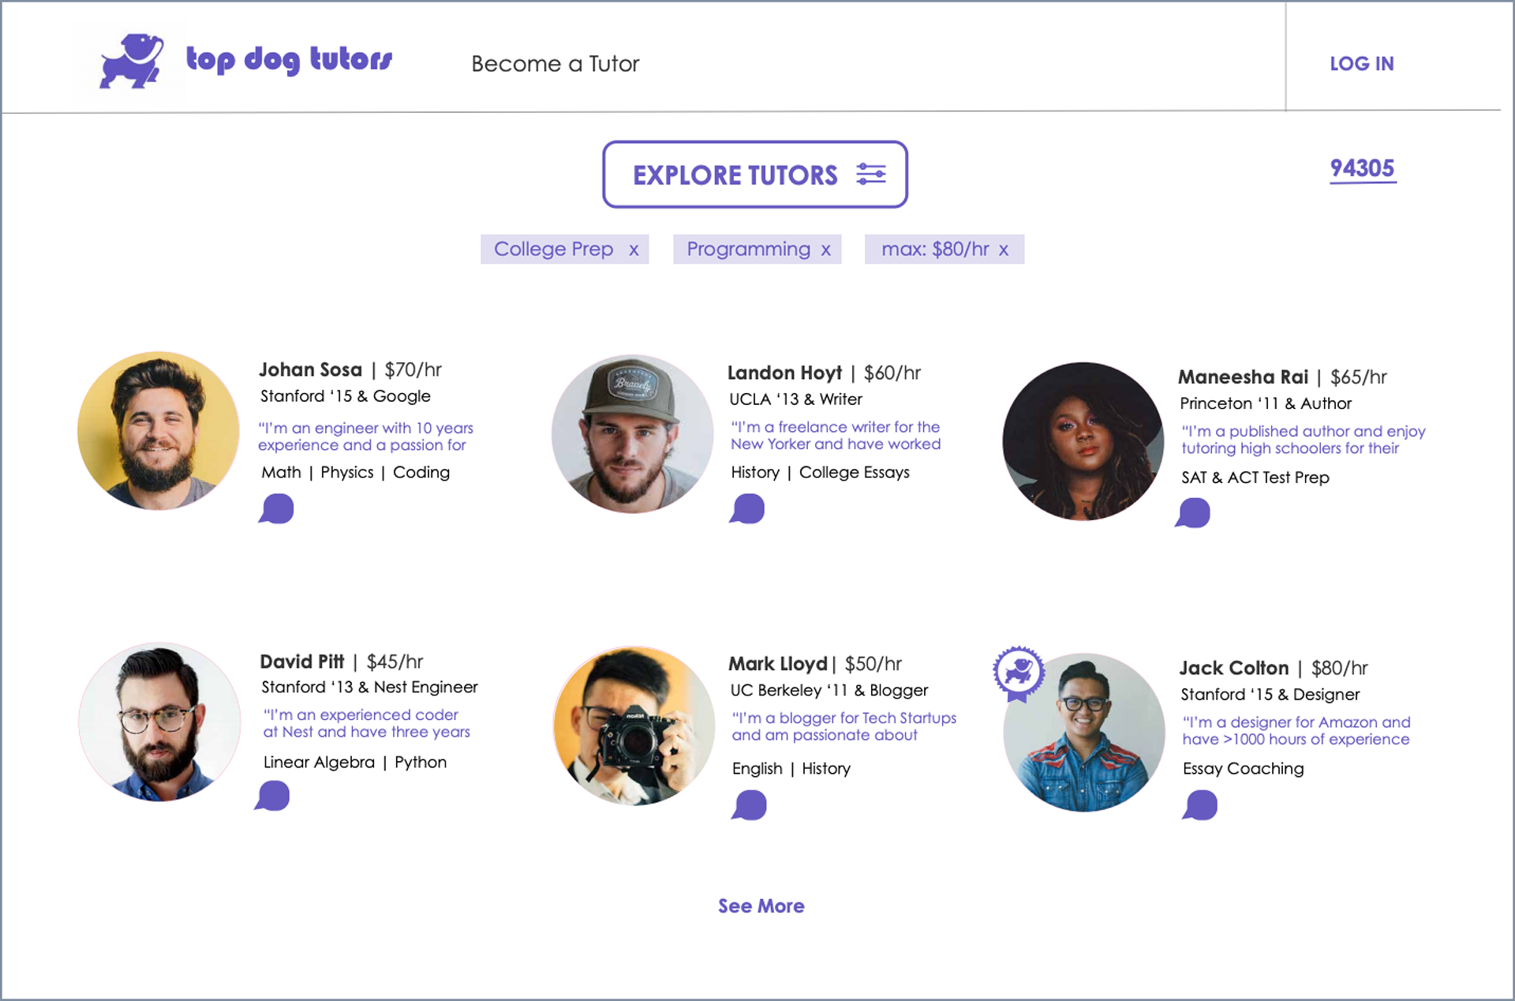Screen dimensions: 1515x1001
Task: Click Maneesha Rai's chat bubble icon
Action: (1193, 513)
